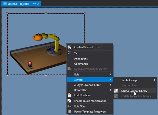
Task: Click the ellipsis button beside ContentControl
Action: (98, 47)
